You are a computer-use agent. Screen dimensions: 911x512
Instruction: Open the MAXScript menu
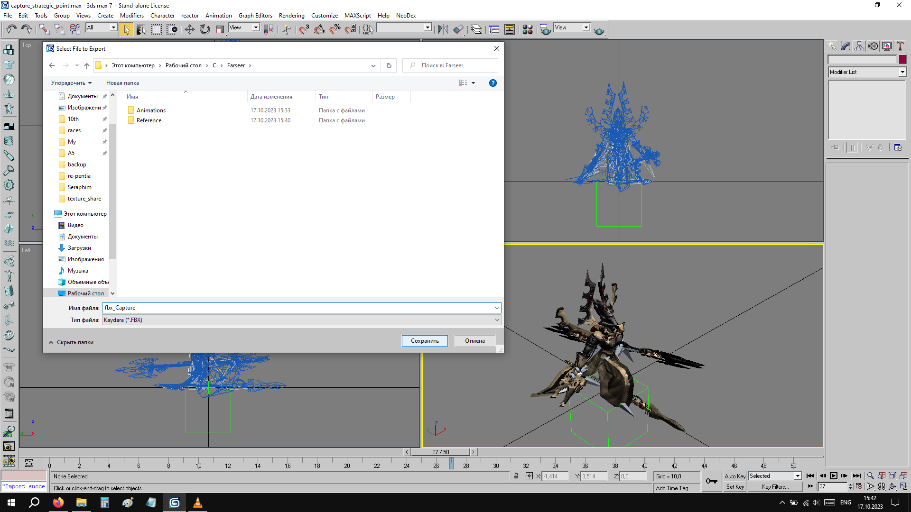click(357, 16)
